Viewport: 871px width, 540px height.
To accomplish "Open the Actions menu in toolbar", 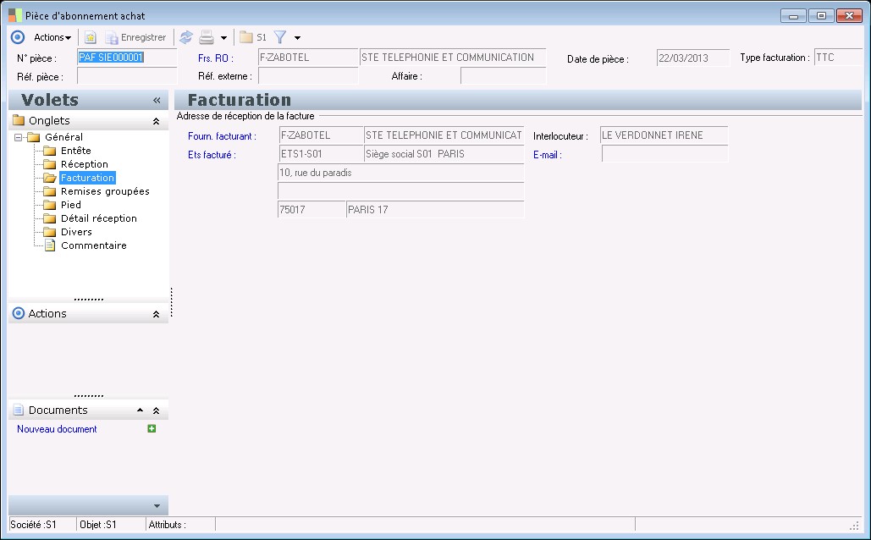I will click(52, 37).
